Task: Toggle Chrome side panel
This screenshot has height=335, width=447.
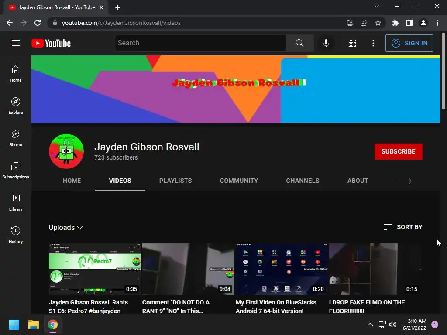Action: 409,23
